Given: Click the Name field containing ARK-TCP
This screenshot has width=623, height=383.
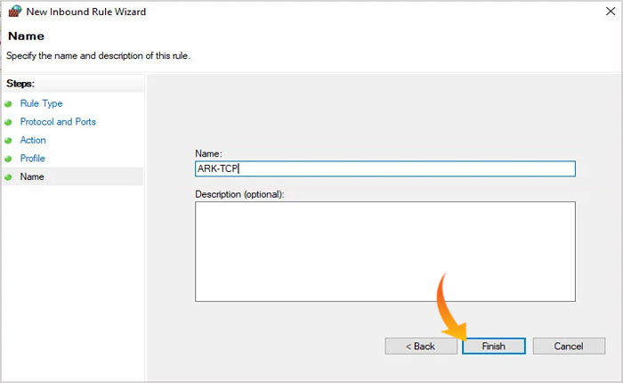Looking at the screenshot, I should pos(384,168).
